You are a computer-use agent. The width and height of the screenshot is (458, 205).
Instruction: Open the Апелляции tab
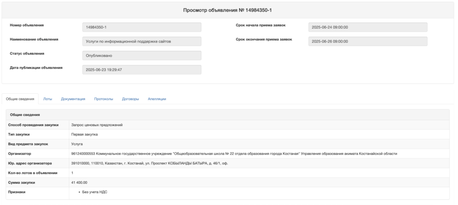tap(157, 99)
